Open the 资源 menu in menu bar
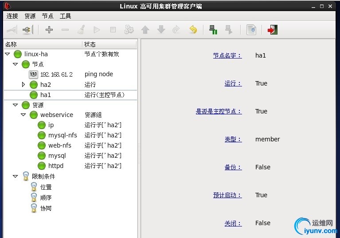Image resolution: width=340 pixels, height=238 pixels. click(30, 16)
